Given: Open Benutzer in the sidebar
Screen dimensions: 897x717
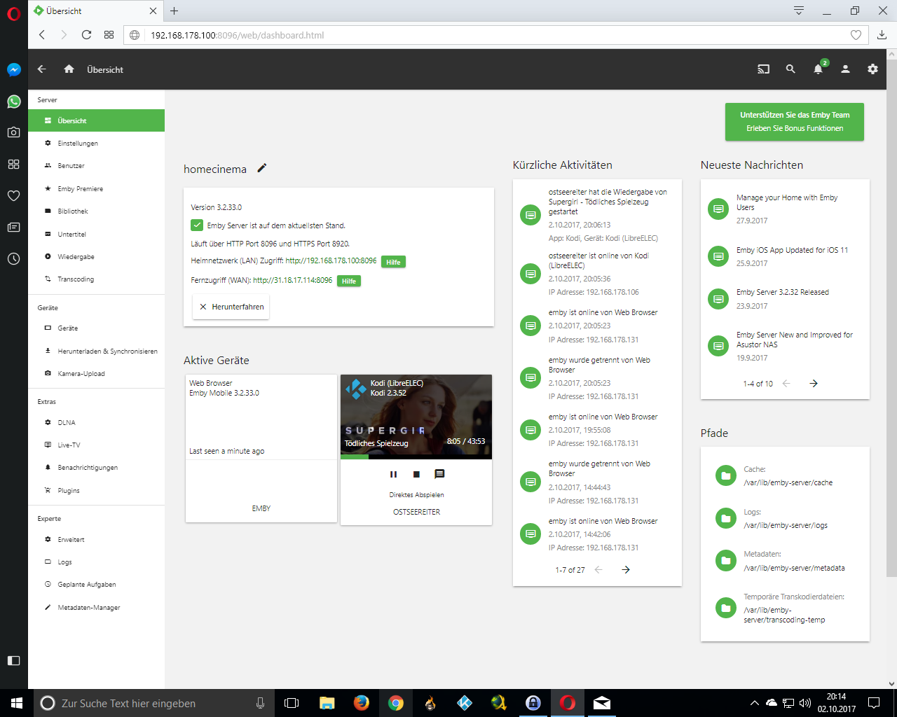Looking at the screenshot, I should tap(96, 166).
